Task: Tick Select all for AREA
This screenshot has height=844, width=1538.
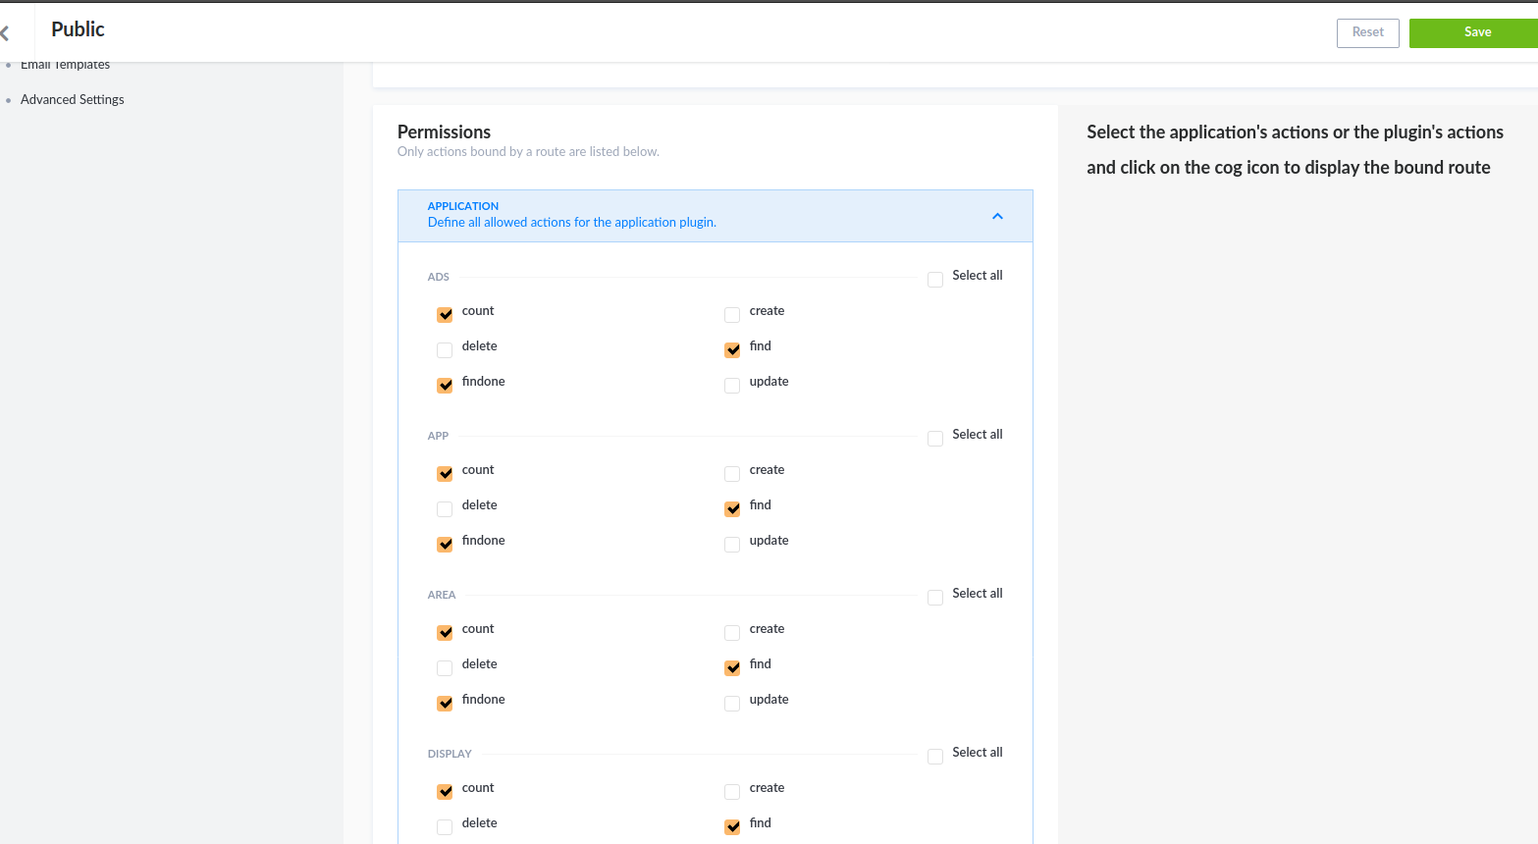Action: point(935,598)
